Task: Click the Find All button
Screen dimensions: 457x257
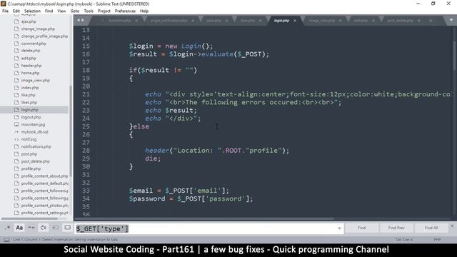Action: [x=431, y=228]
